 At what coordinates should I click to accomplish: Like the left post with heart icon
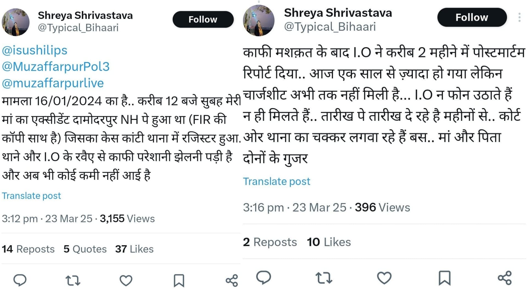tap(126, 281)
